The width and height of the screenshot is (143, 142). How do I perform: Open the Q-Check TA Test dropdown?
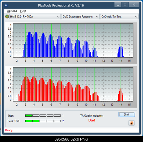(119, 17)
